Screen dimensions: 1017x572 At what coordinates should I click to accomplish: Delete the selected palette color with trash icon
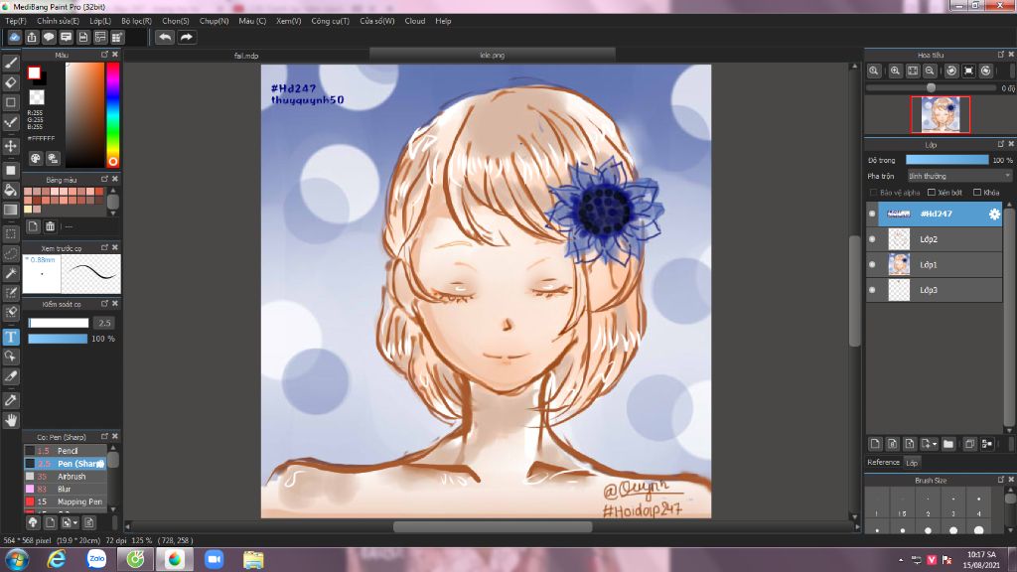pos(50,226)
